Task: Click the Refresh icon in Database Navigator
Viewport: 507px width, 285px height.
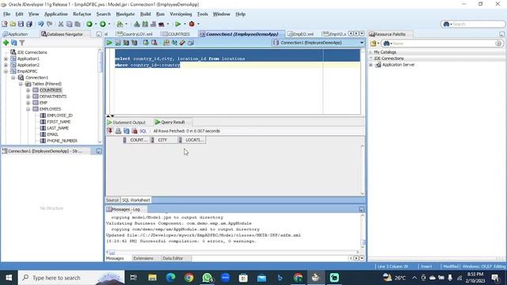Action: click(14, 43)
